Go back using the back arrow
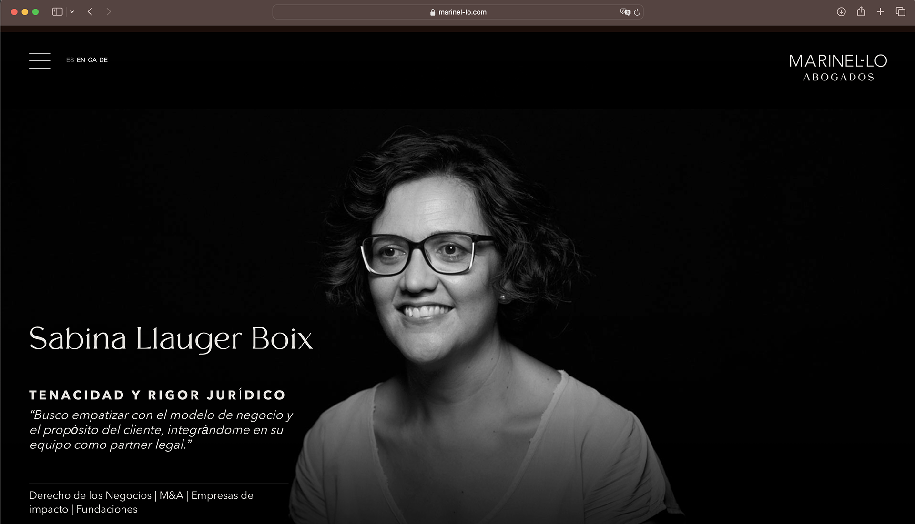 [90, 12]
